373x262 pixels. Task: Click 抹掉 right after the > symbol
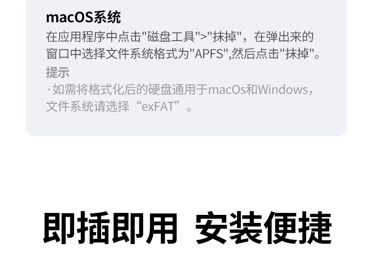click(x=224, y=37)
